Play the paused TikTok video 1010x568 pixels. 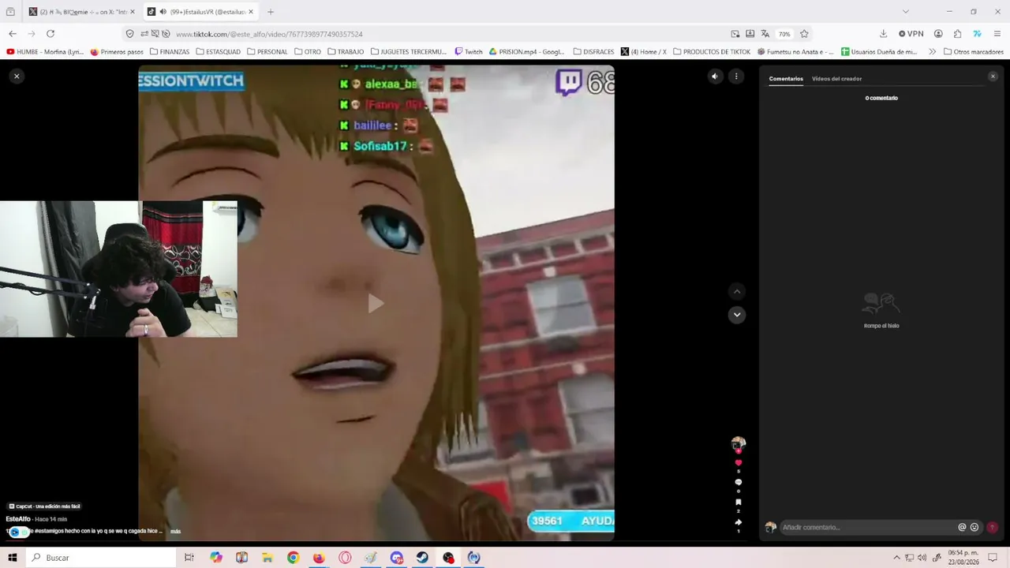(x=376, y=303)
